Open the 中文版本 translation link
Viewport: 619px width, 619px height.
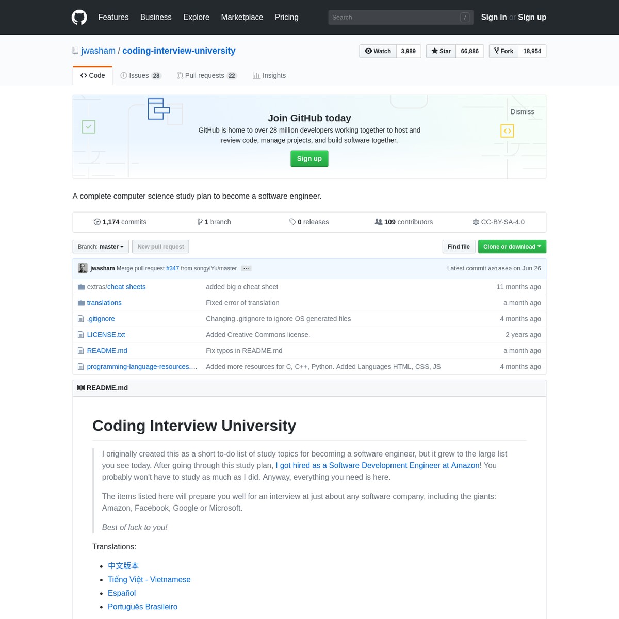pos(123,566)
